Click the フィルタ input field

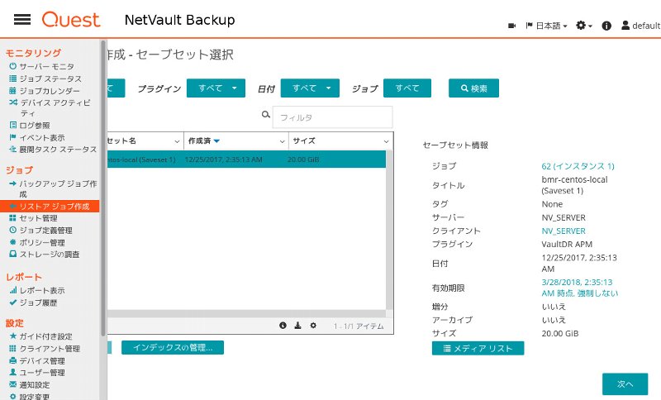[333, 117]
